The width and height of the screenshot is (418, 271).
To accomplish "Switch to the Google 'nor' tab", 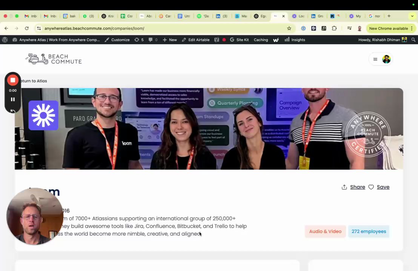I will coord(375,16).
